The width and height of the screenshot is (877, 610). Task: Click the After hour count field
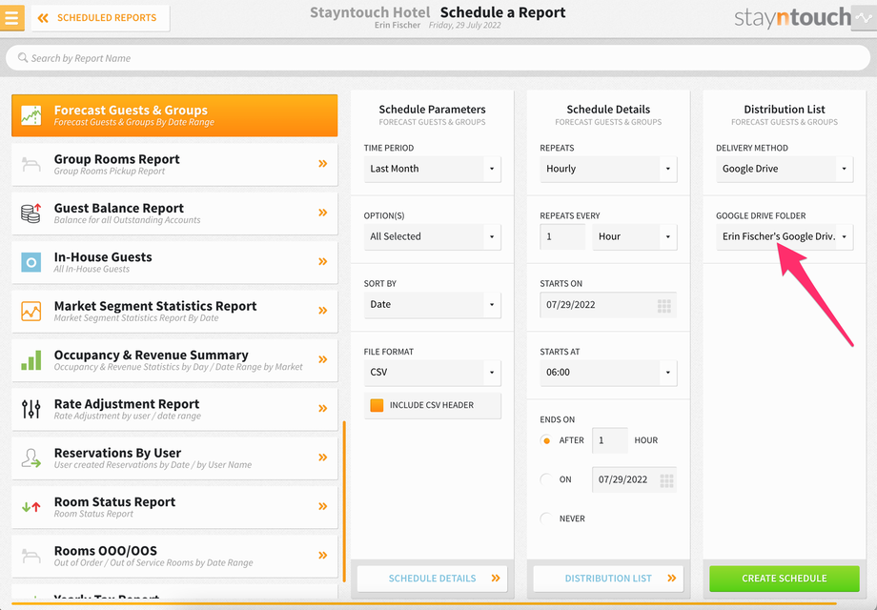(x=610, y=440)
